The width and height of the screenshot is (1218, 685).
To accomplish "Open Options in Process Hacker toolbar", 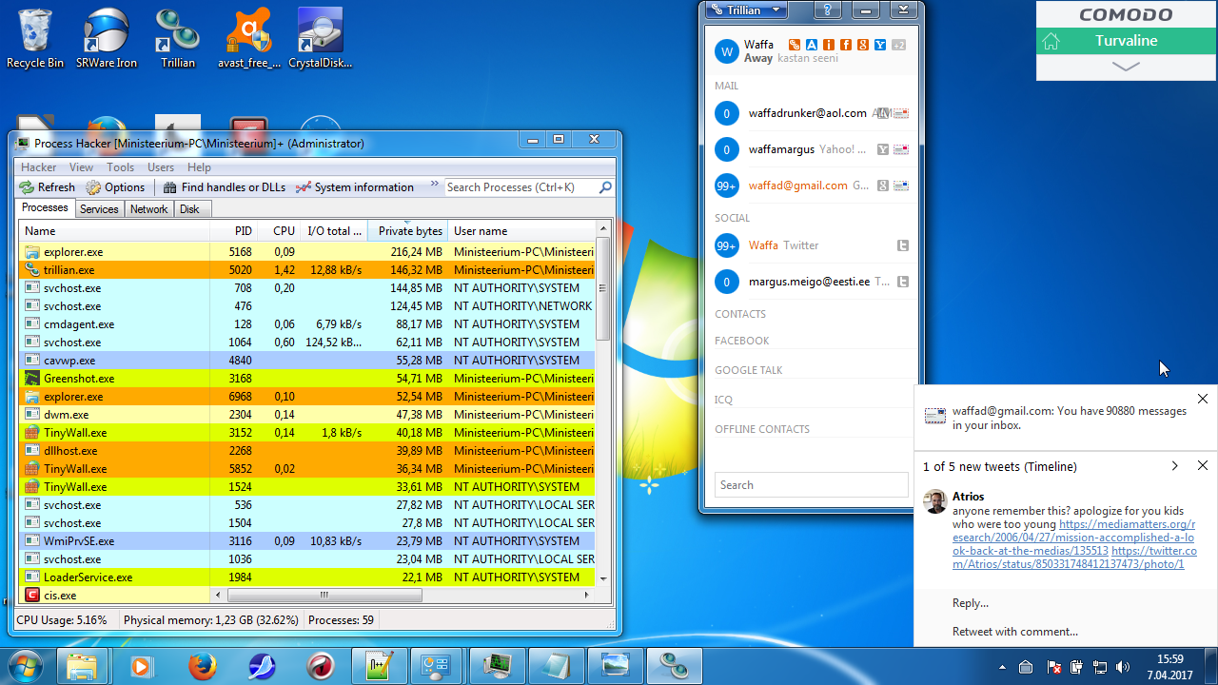I will coord(115,187).
